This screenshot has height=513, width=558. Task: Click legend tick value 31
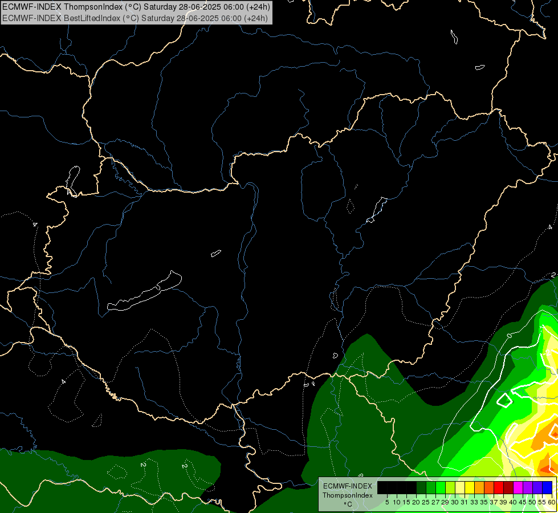pyautogui.click(x=465, y=502)
